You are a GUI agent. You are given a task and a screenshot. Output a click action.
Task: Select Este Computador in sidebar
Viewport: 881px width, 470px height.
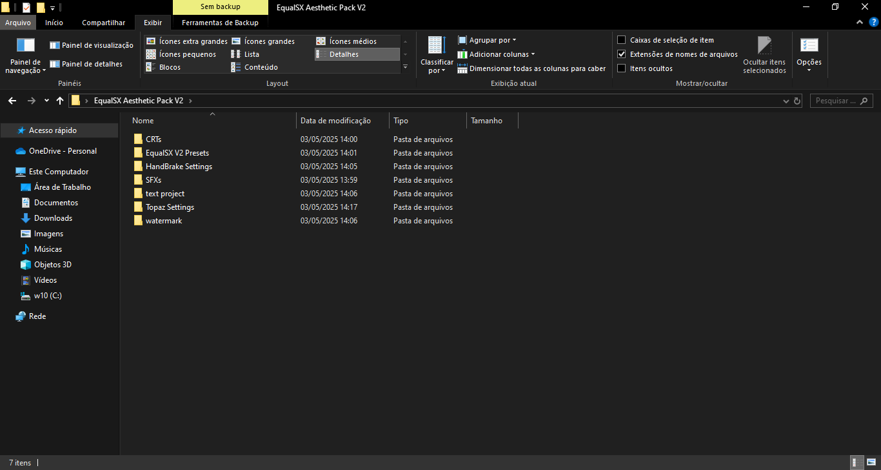click(x=59, y=172)
